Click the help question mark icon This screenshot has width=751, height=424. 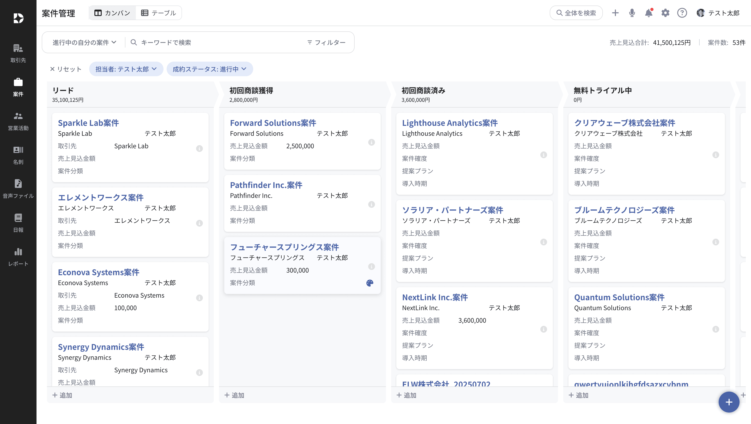(x=682, y=13)
